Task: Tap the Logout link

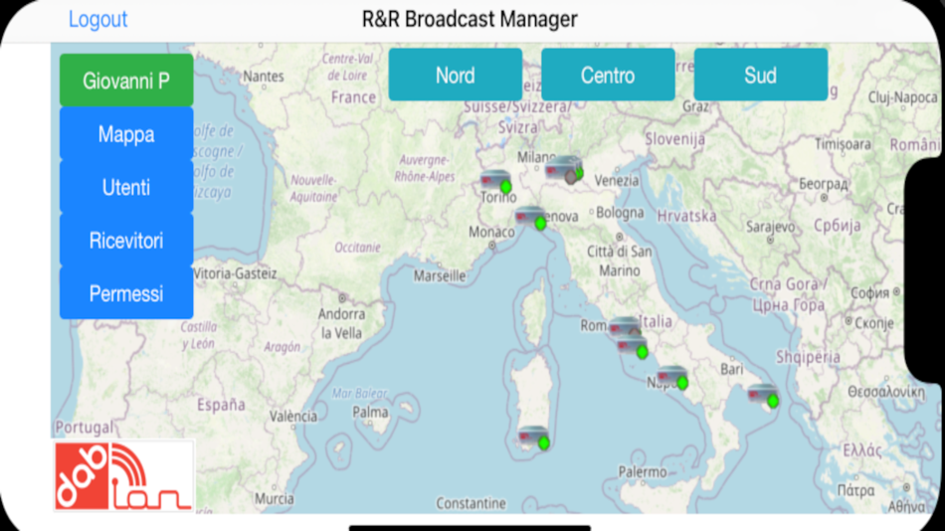Action: click(x=97, y=19)
